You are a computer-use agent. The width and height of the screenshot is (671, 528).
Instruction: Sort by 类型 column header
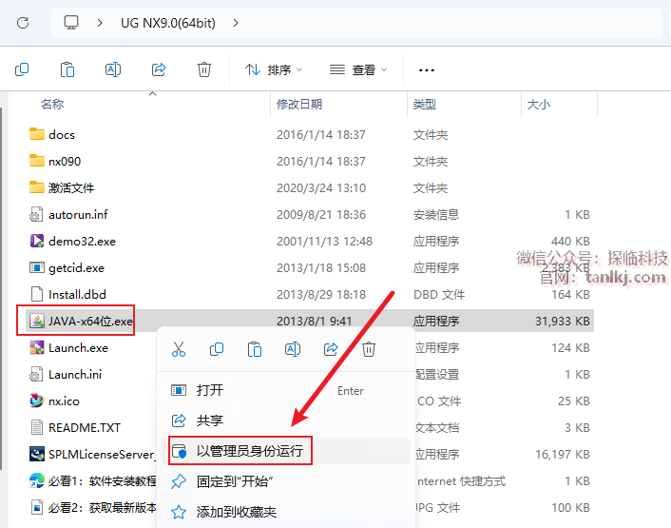(425, 104)
